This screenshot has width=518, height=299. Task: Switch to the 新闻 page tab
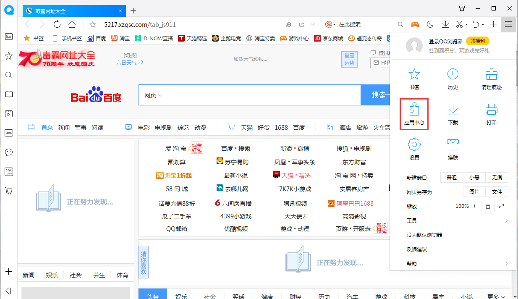pos(28,275)
